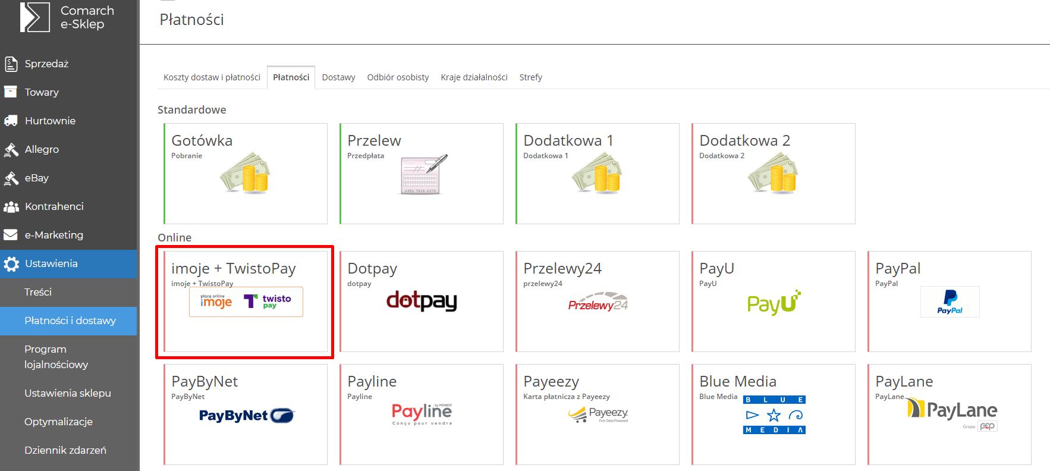This screenshot has width=1050, height=471.
Task: Go to the Kraje działalności tab
Action: [x=474, y=77]
